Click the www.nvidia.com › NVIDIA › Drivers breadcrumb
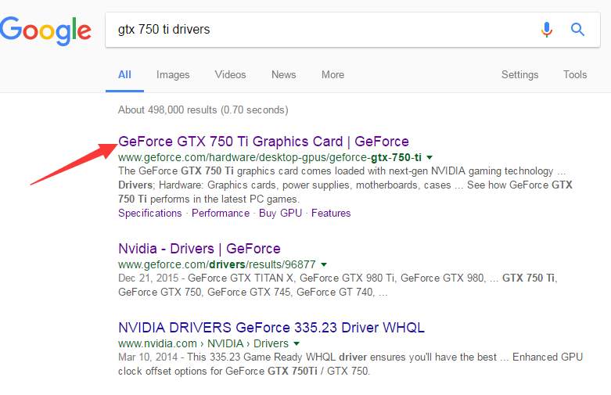Screen dimensions: 611x395 click(203, 343)
